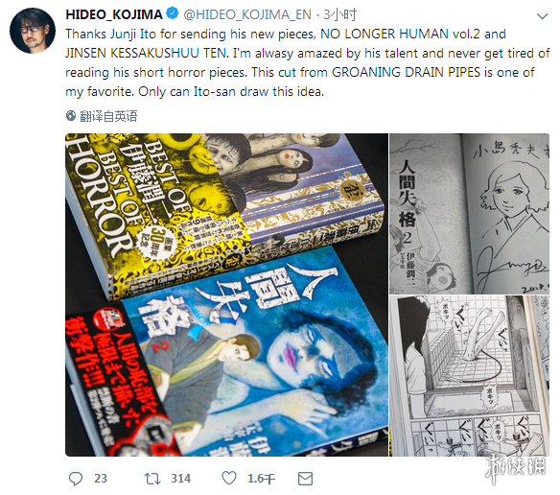Click 翻译自英语 translate link
The image size is (560, 495).
(108, 116)
